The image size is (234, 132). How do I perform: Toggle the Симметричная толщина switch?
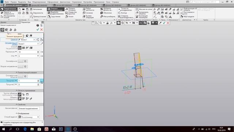point(23,76)
